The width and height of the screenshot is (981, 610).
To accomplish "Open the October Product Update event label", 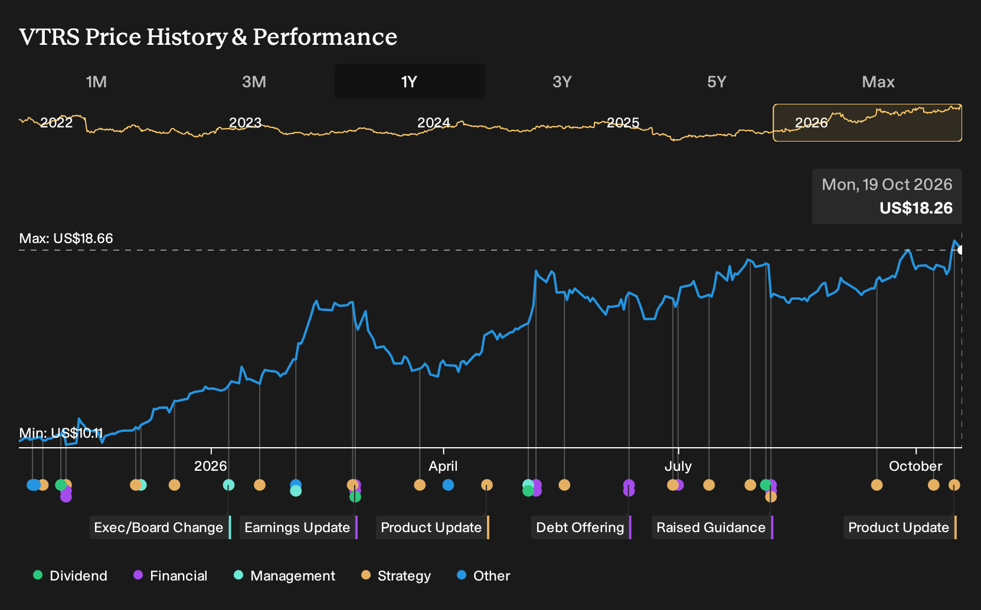I will pos(900,527).
